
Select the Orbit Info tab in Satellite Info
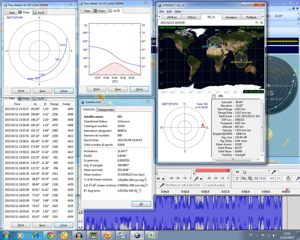pos(89,109)
